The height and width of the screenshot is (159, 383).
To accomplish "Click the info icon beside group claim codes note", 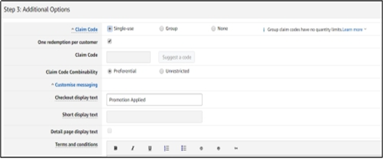I will 264,29.
